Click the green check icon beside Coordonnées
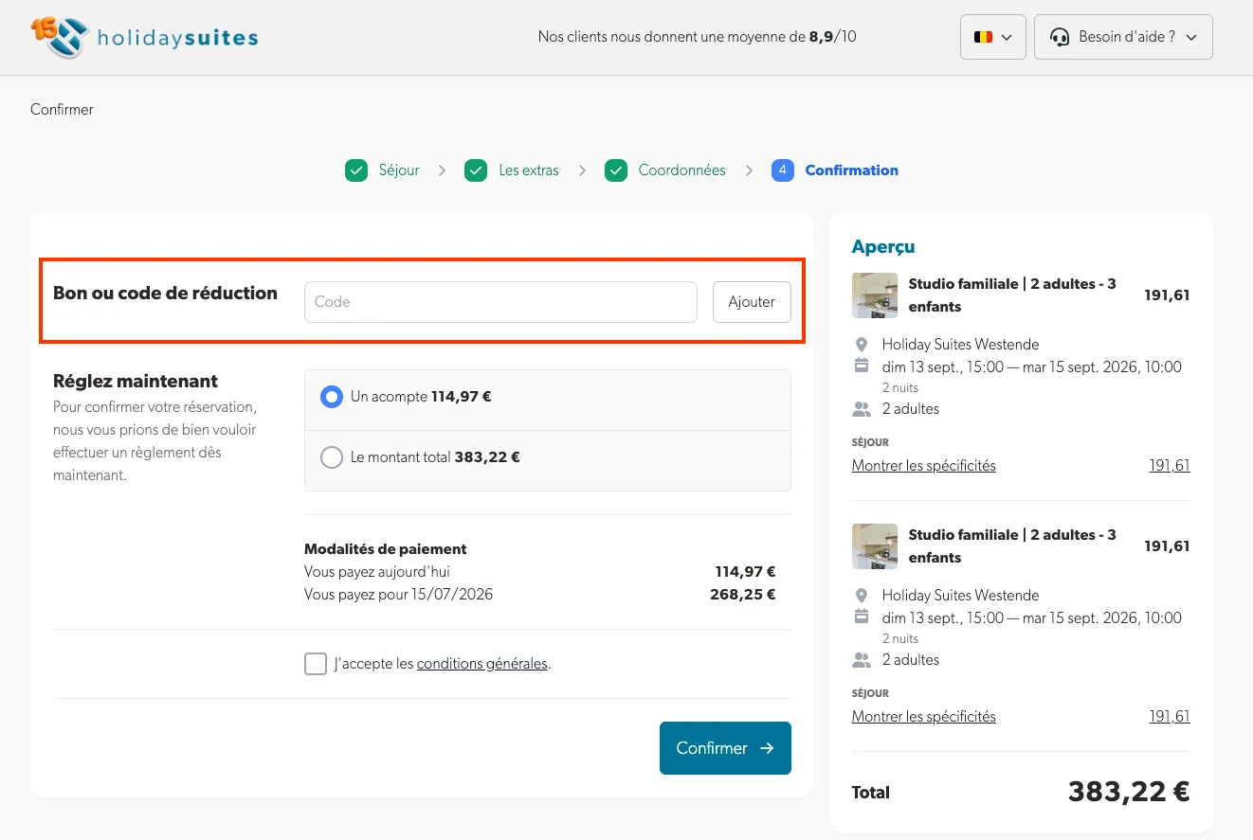The width and height of the screenshot is (1253, 840). tap(616, 170)
